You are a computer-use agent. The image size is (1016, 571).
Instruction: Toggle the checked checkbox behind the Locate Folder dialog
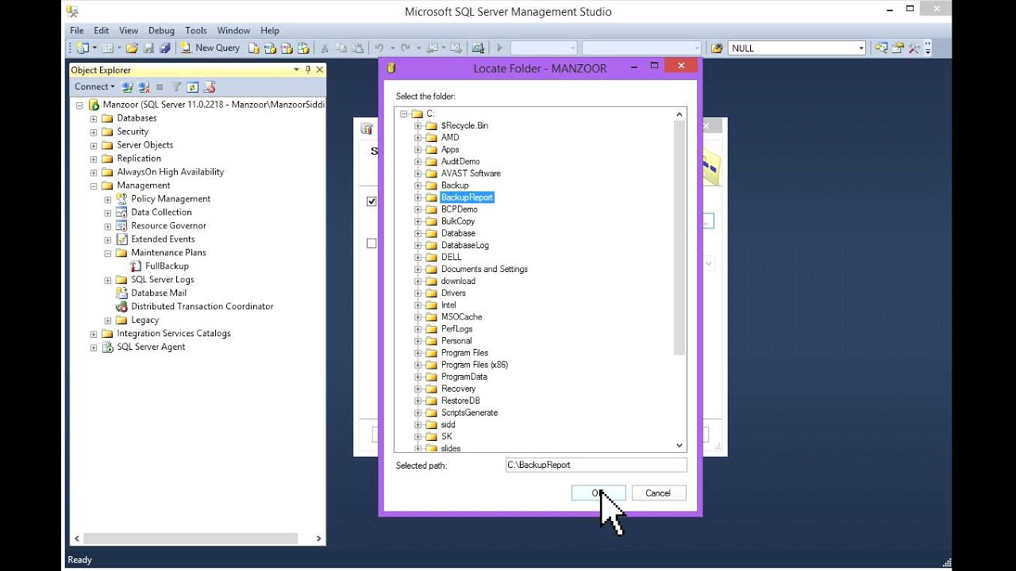(371, 201)
